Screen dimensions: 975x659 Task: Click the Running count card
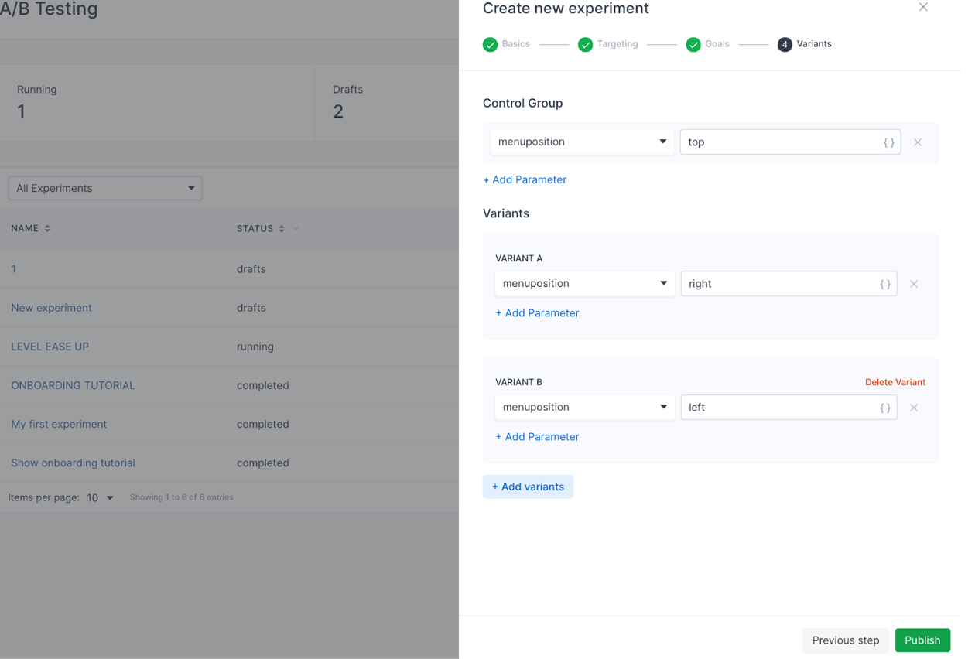pos(157,102)
